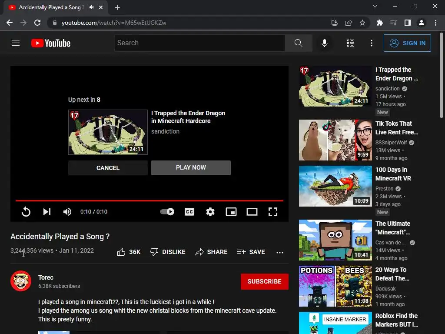Open the SHARE dialog
The image size is (445, 334).
(212, 252)
